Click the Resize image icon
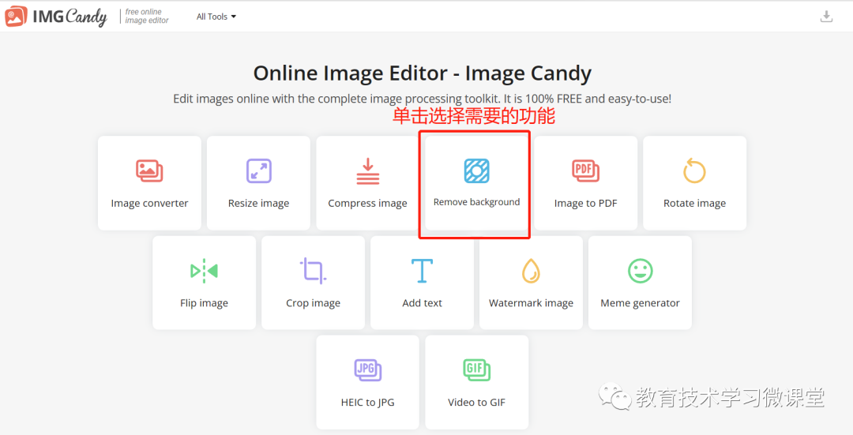The height and width of the screenshot is (435, 853). point(259,171)
